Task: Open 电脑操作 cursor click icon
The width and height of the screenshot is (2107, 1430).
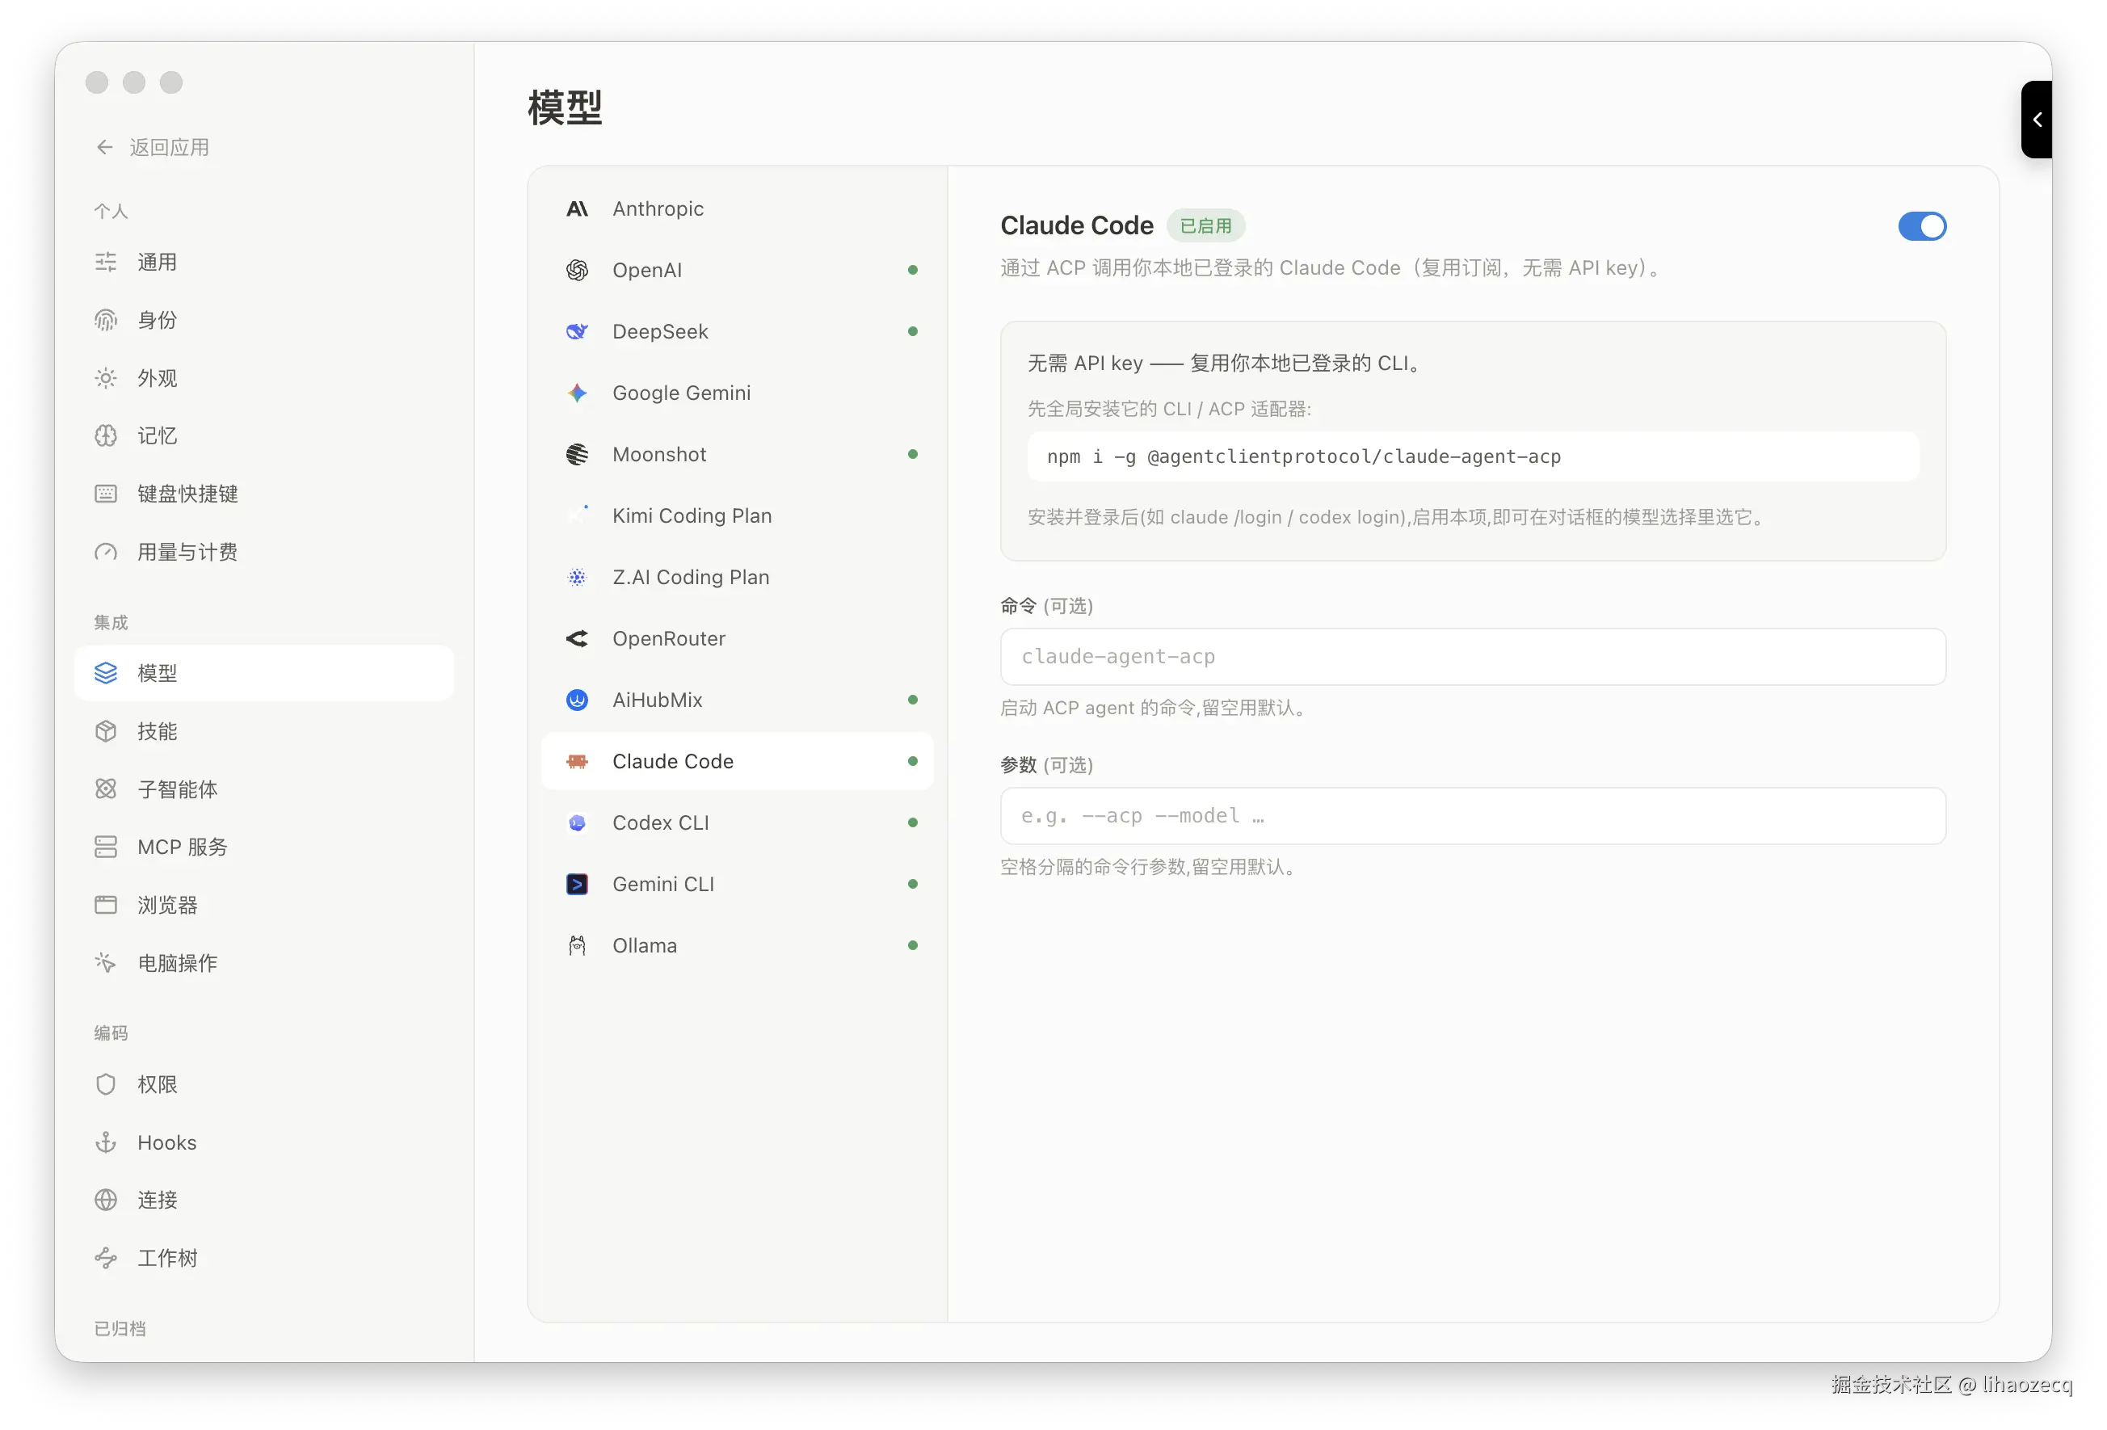Action: pos(106,963)
